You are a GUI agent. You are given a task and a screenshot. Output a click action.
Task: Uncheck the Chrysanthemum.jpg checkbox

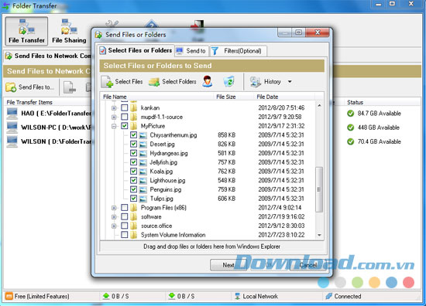[133, 135]
